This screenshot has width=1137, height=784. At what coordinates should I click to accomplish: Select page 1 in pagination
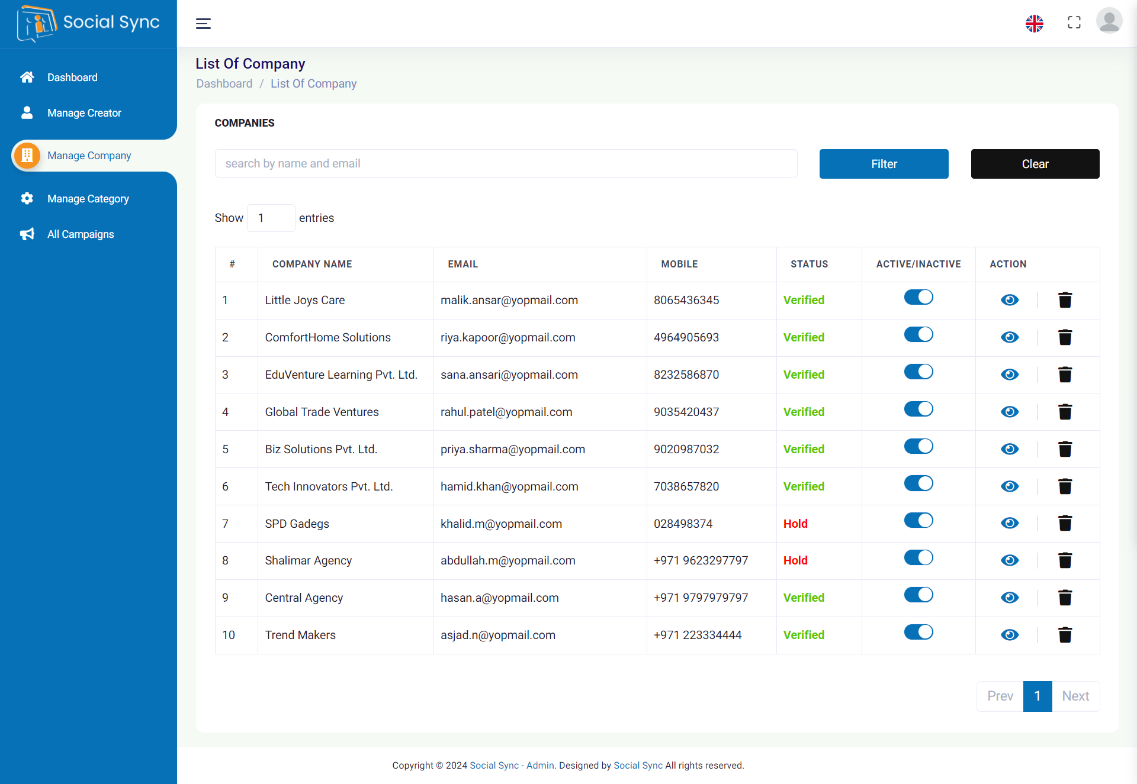pos(1037,696)
